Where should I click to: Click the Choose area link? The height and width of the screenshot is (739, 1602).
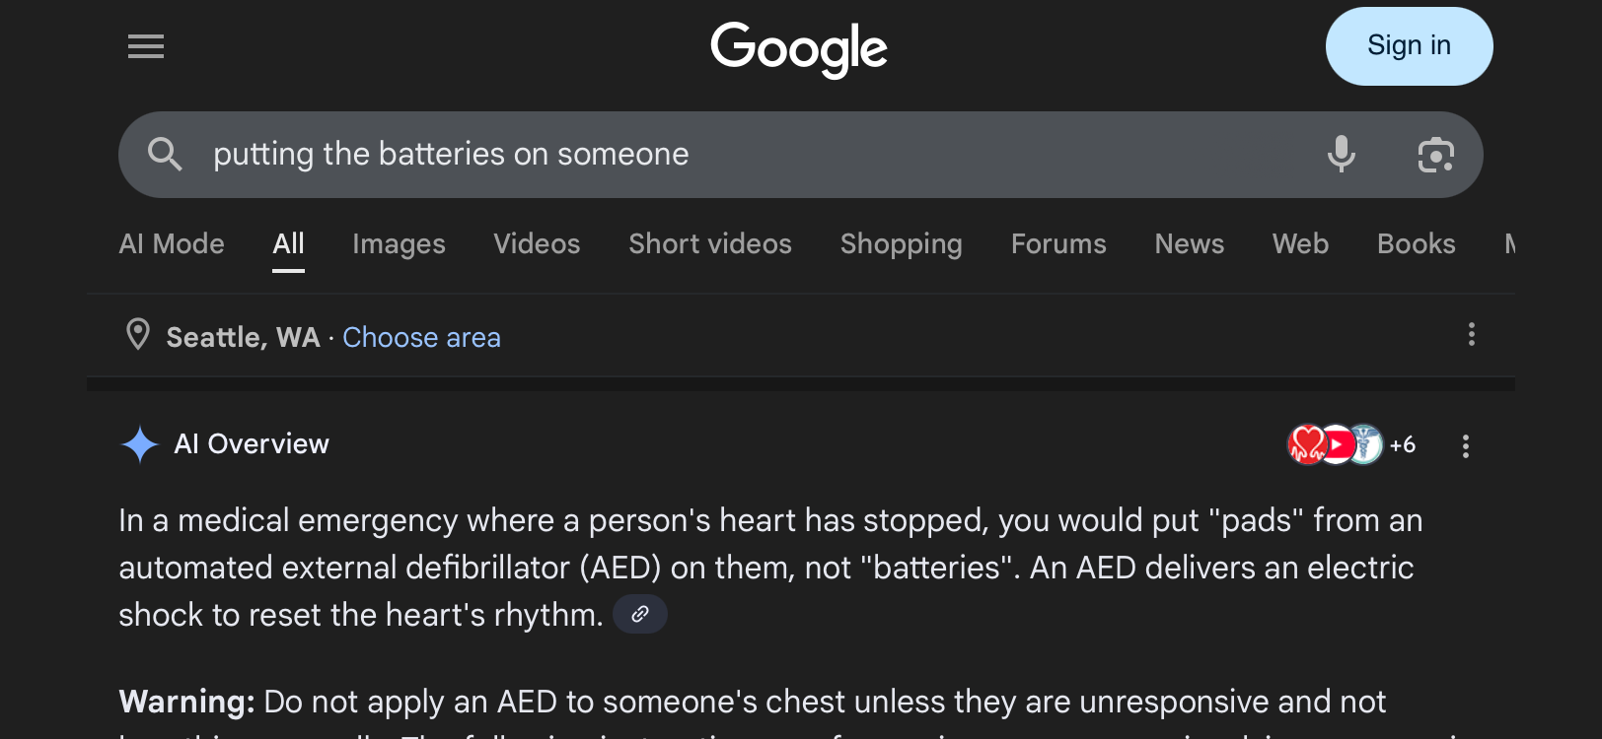(x=421, y=337)
